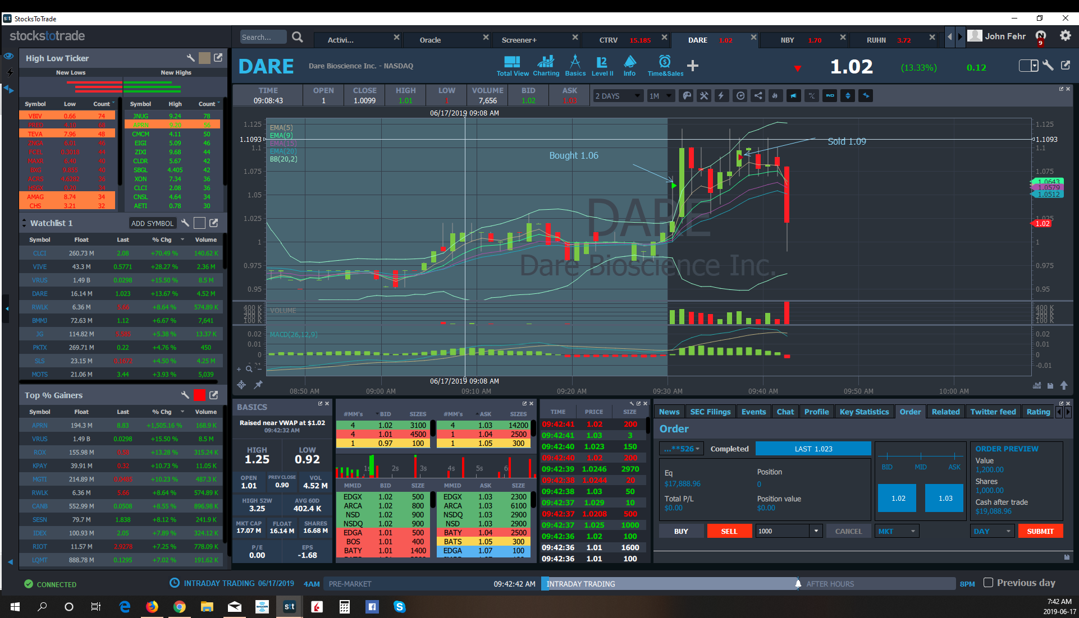This screenshot has width=1079, height=618.
Task: Open Level II view for DARE
Action: (x=602, y=66)
